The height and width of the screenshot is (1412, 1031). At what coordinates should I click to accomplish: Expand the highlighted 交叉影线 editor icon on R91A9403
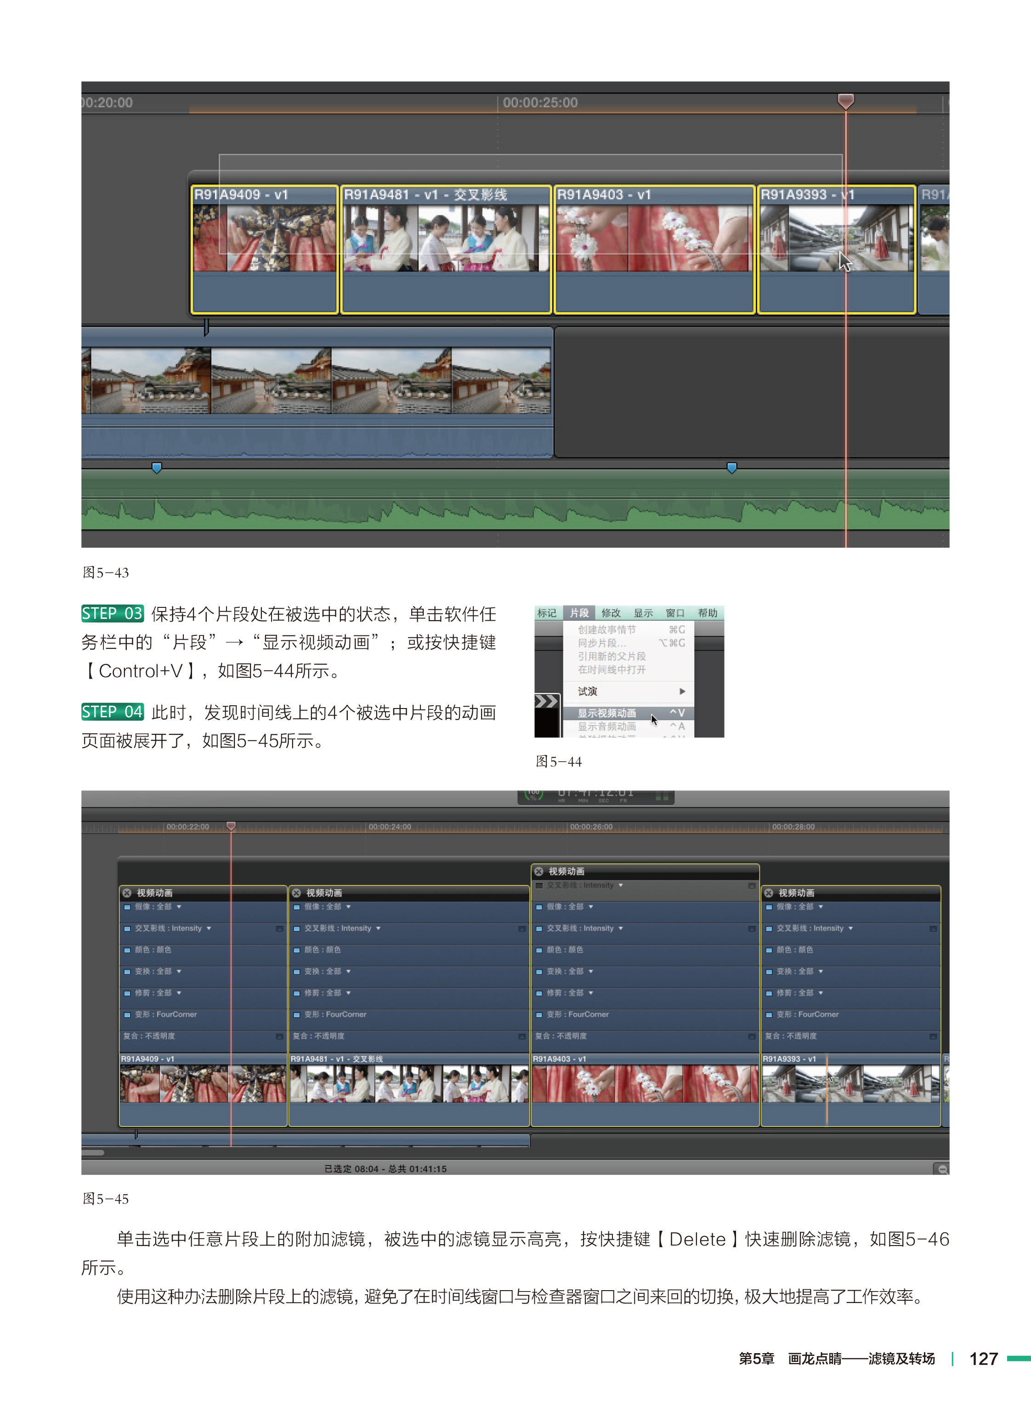(751, 886)
